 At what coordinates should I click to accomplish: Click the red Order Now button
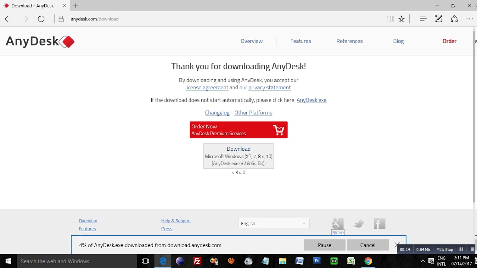pos(238,130)
